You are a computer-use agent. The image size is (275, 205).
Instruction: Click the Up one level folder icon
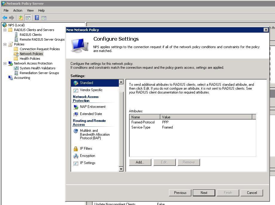click(21, 18)
